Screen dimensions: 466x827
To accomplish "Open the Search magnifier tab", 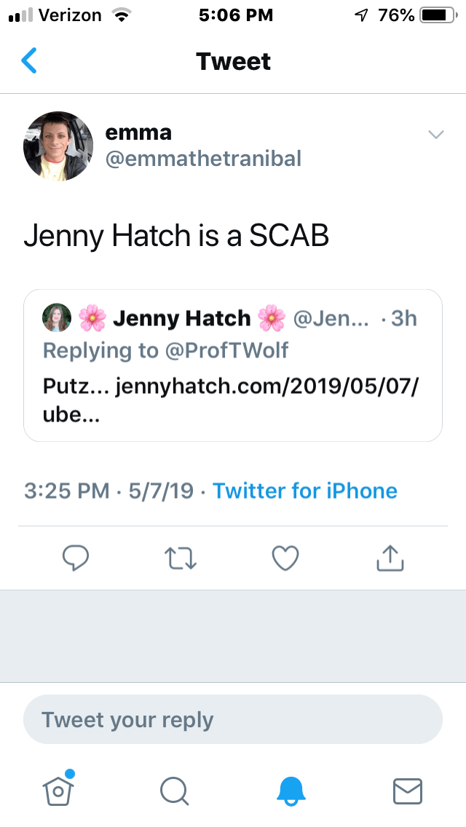I will coord(175,791).
